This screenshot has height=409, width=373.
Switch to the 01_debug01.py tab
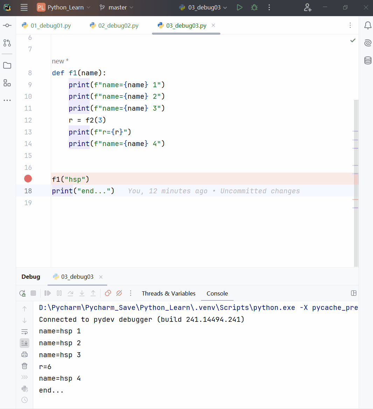[47, 26]
